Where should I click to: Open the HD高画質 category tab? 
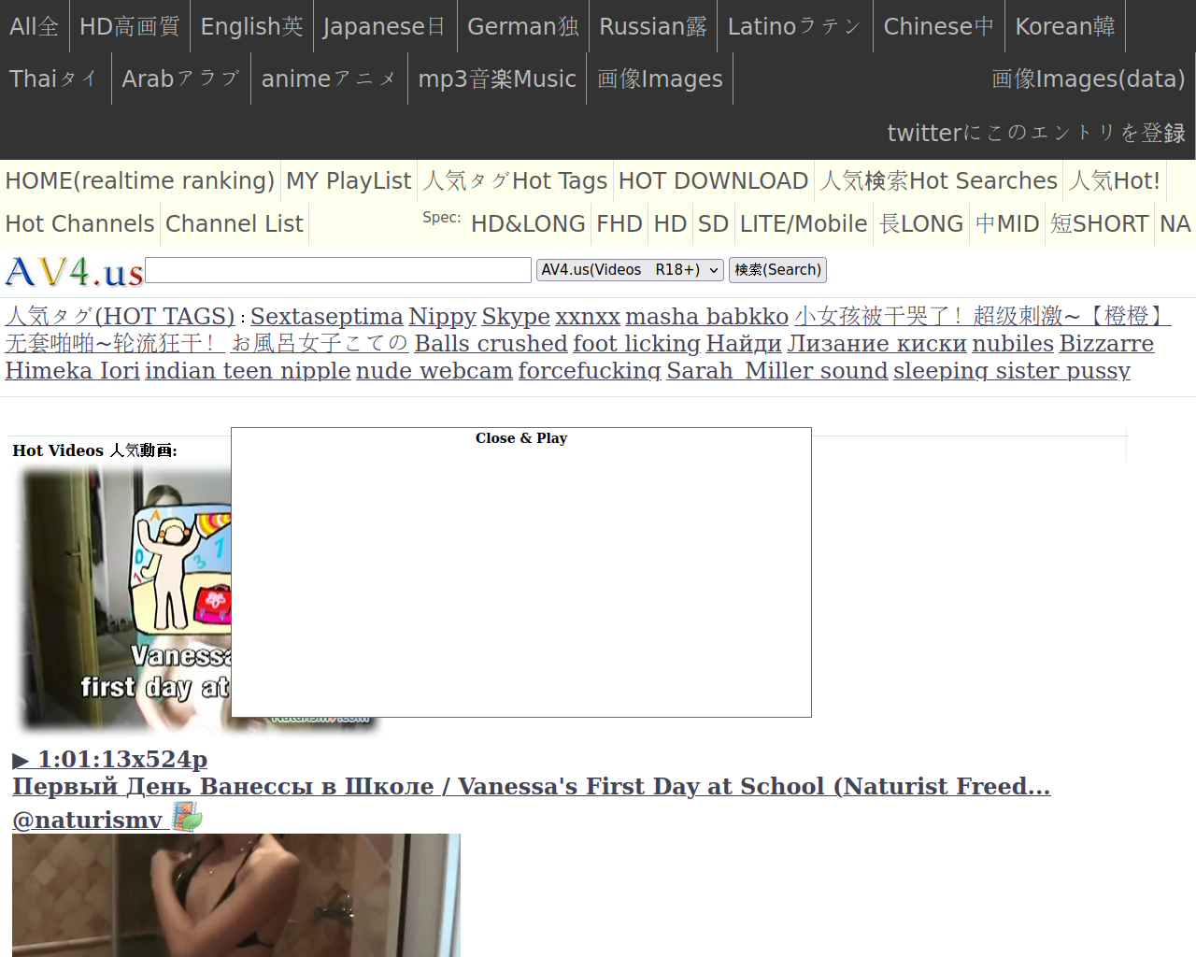(x=130, y=26)
